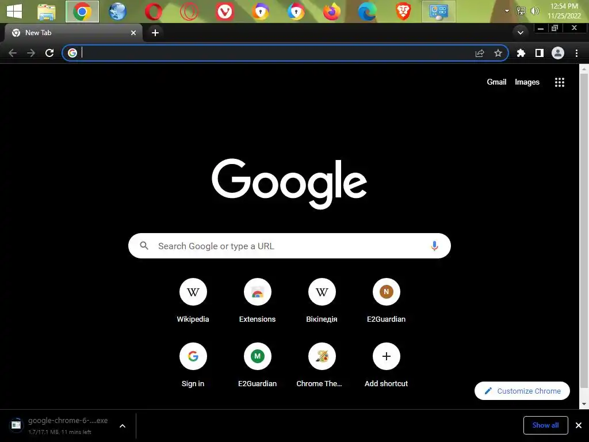The height and width of the screenshot is (442, 589).
Task: Select the Chrome taskbar icon
Action: click(82, 12)
